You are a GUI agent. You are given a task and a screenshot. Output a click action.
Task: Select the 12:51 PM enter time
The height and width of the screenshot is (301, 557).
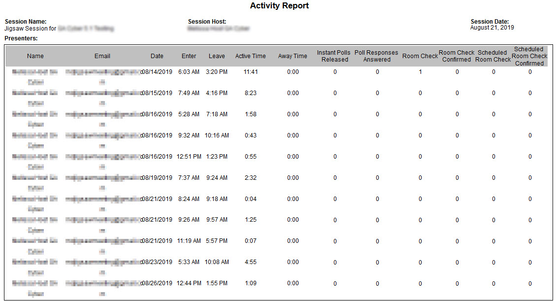point(189,157)
